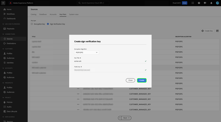Focus the Search Experience Cloud box
Image resolution: width=221 pixels, height=122 pixels.
[93, 3]
